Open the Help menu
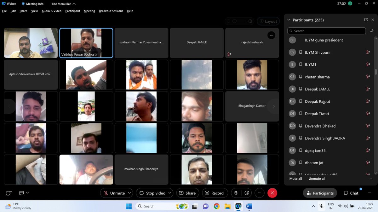378x212 pixels. point(130,11)
